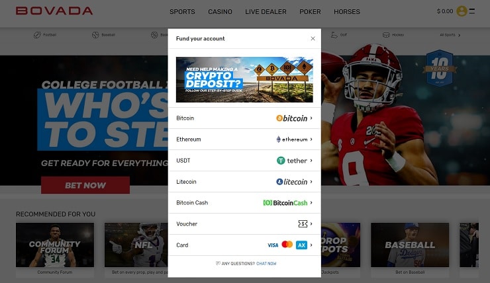Click the American Express AX logo
Screen dimensions: 490x283
click(301, 245)
